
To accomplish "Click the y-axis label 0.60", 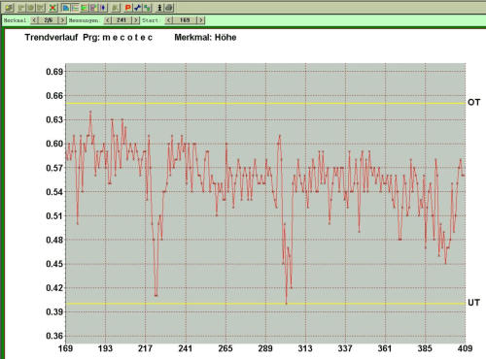I will click(x=54, y=144).
